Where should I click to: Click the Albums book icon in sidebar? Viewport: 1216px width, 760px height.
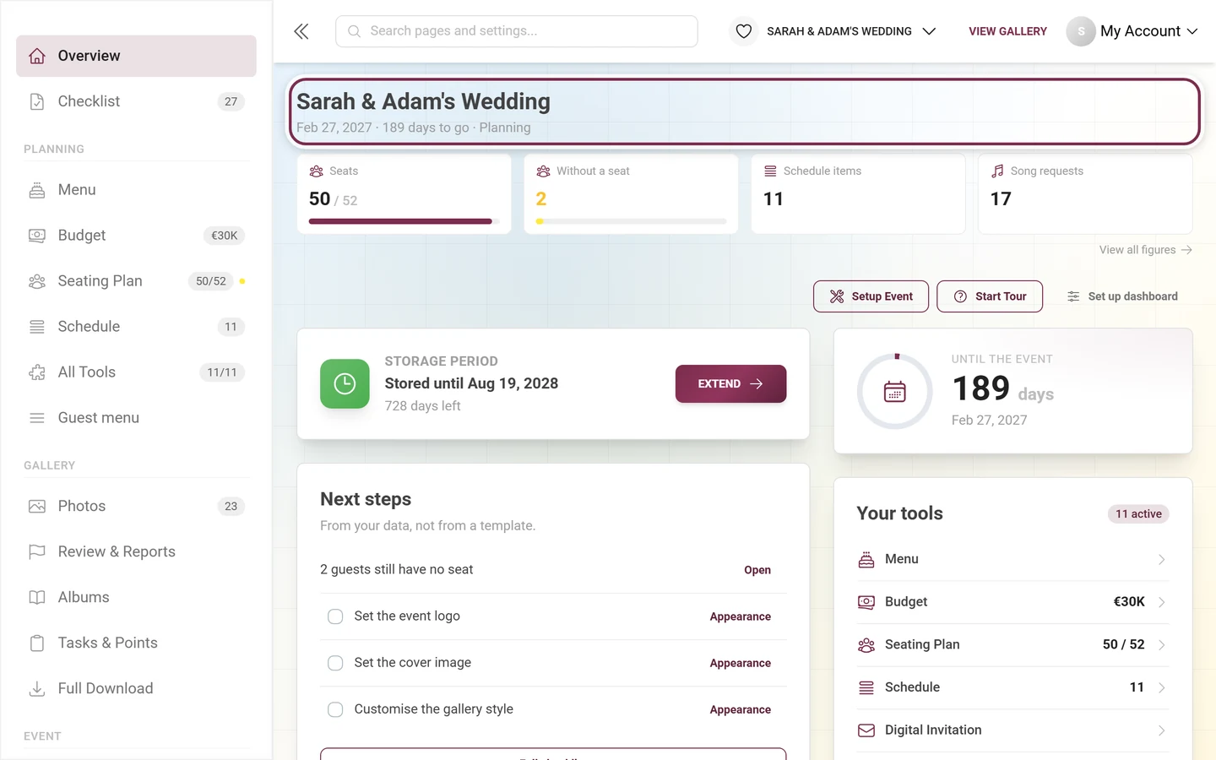click(x=37, y=598)
